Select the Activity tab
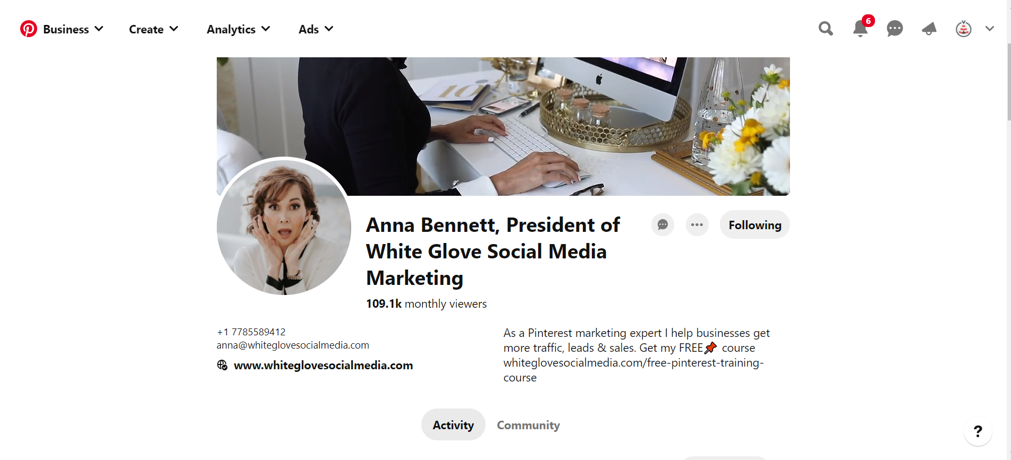Image resolution: width=1011 pixels, height=460 pixels. [453, 425]
